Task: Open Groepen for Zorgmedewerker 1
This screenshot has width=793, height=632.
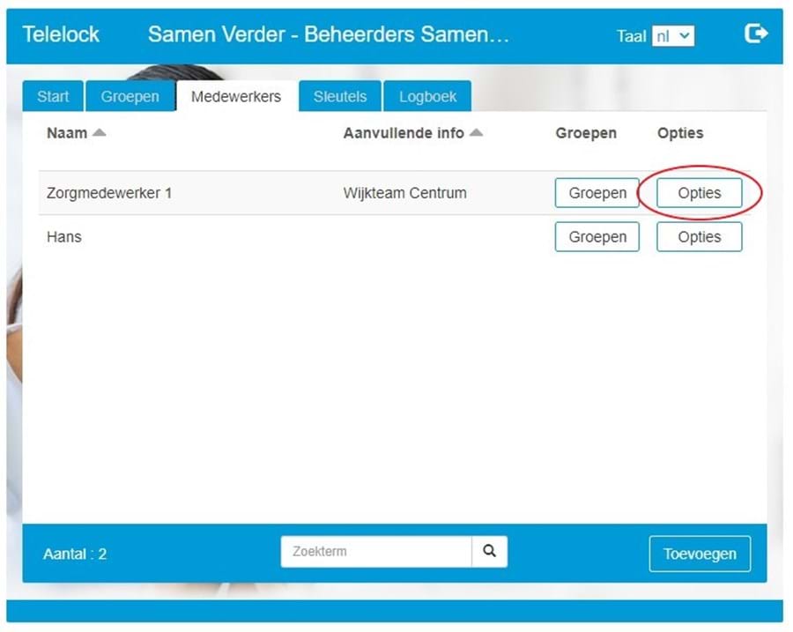Action: click(597, 193)
